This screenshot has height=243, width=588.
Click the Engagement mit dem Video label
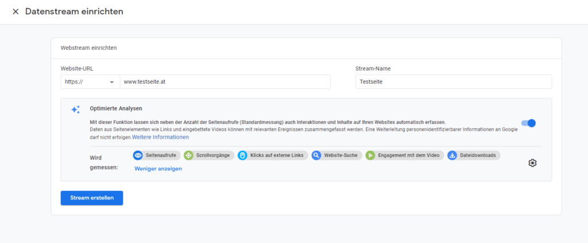(x=409, y=155)
